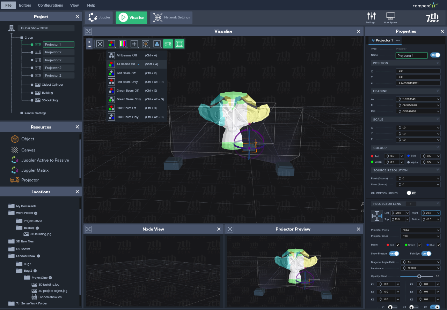Click the colour bars test pattern icon
The width and height of the screenshot is (447, 310).
click(123, 44)
